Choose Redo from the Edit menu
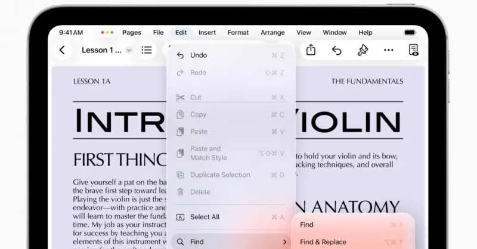Screen dimensions: 477x249 231,73
